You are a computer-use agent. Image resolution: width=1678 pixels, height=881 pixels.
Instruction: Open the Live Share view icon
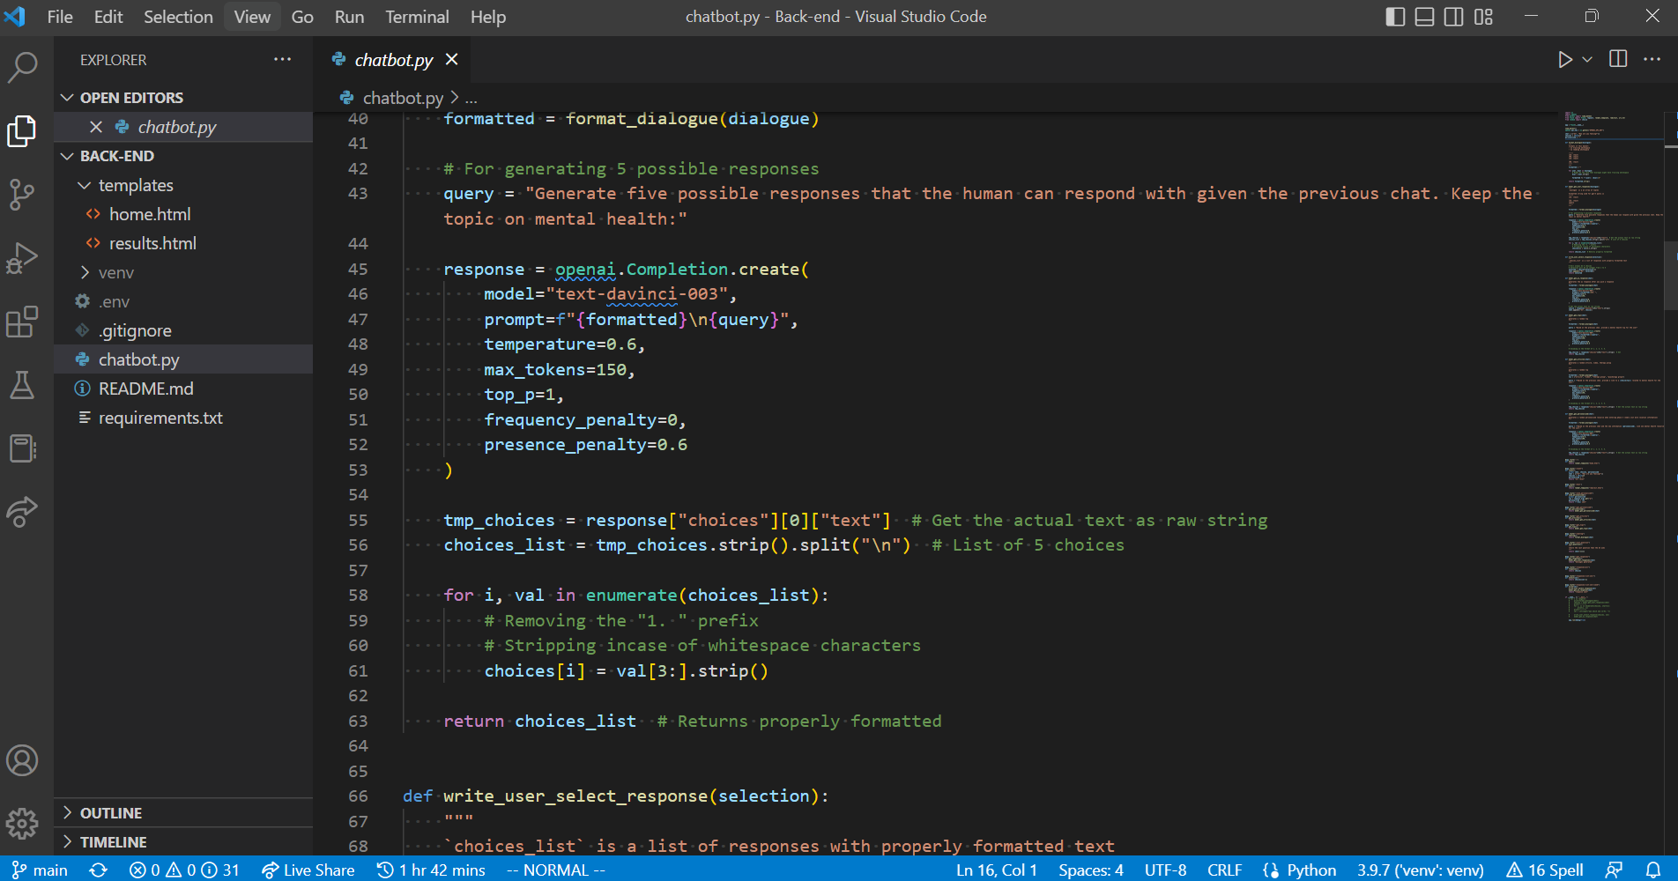22,512
